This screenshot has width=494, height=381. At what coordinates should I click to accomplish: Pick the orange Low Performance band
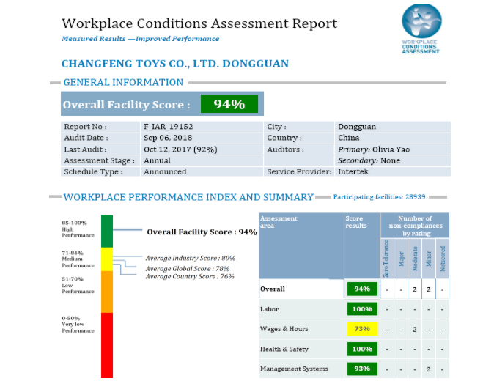coord(107,292)
